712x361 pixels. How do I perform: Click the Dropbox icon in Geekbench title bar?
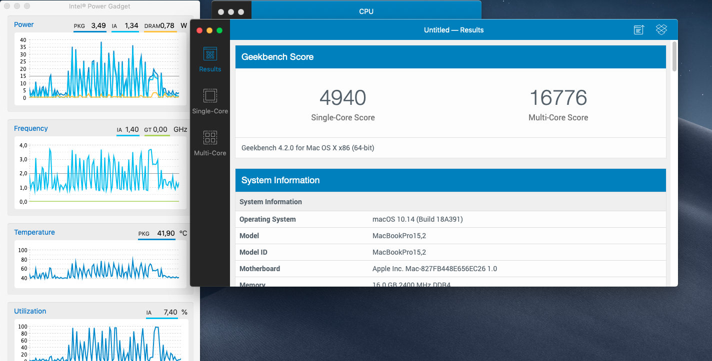tap(661, 30)
